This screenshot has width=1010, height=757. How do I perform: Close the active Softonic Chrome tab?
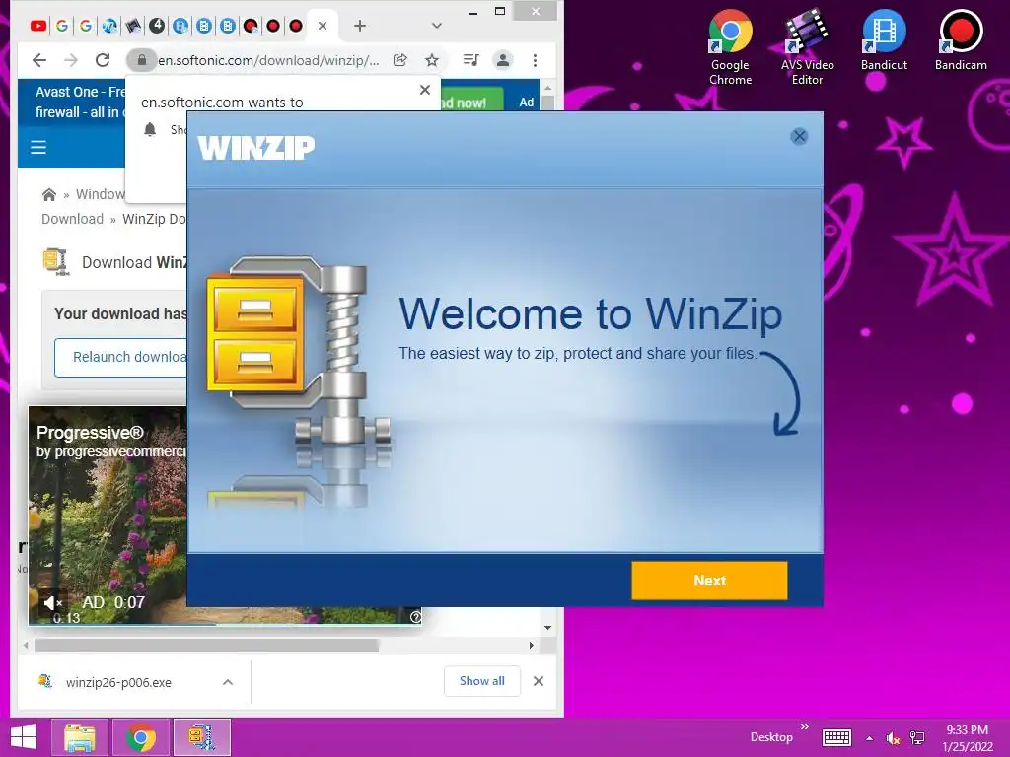(323, 26)
